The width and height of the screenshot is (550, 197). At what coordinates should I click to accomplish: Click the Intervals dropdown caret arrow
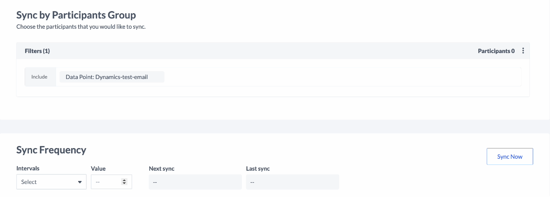[80, 182]
